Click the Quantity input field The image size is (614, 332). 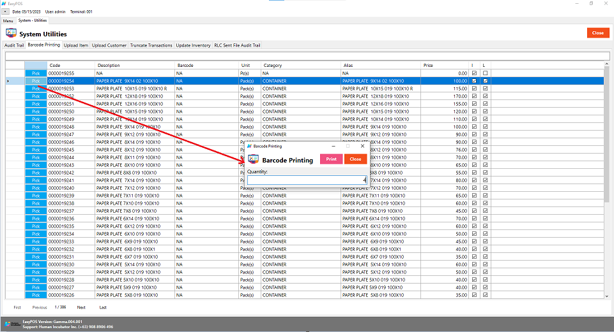pos(307,180)
